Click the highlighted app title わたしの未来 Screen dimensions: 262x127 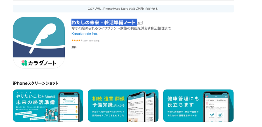(104, 22)
